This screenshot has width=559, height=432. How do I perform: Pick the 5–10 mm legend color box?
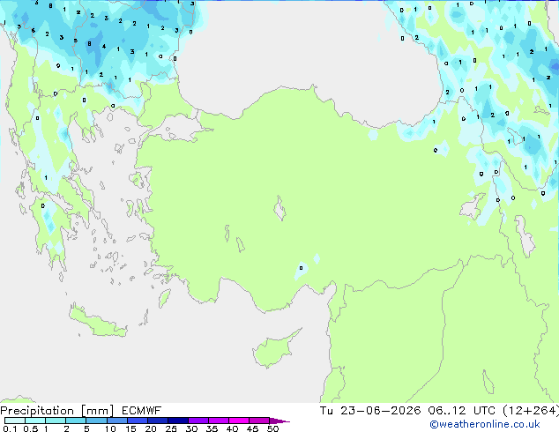[x=97, y=421]
